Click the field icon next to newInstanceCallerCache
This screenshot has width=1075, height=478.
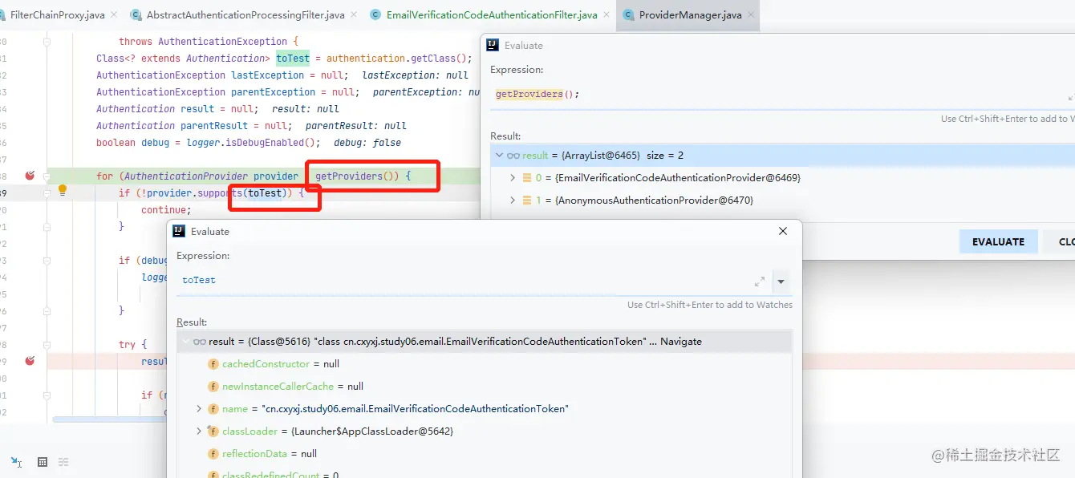coord(213,387)
